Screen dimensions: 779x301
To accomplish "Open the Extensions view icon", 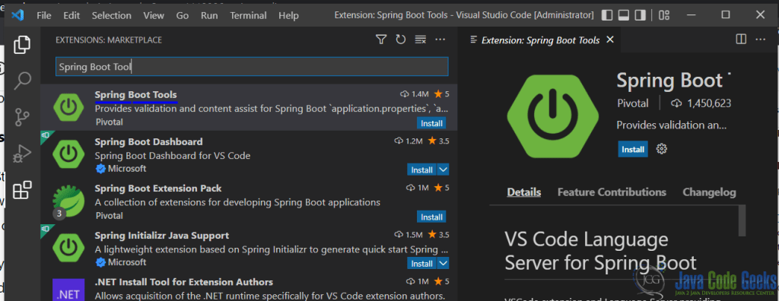I will tap(22, 190).
